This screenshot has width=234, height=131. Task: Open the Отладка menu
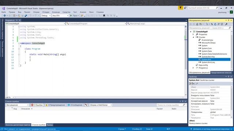pos(46,12)
